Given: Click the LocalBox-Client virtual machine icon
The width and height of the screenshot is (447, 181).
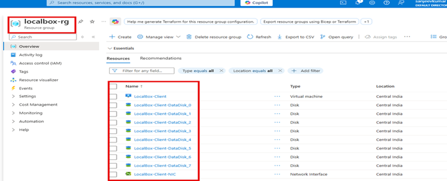Looking at the screenshot, I should coord(128,96).
